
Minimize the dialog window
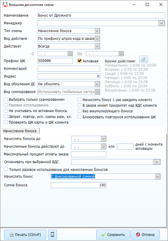point(134,5)
